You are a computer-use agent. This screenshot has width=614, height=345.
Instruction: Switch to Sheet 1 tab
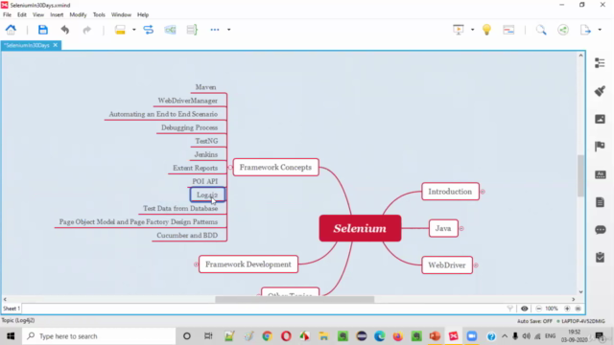(x=12, y=309)
